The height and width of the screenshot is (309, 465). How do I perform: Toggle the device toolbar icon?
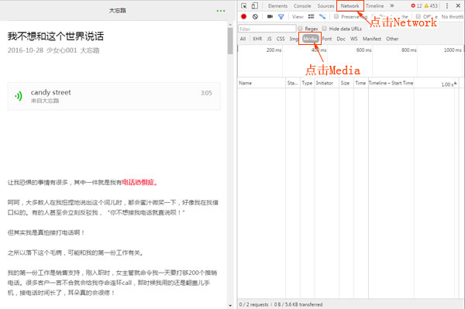point(254,5)
